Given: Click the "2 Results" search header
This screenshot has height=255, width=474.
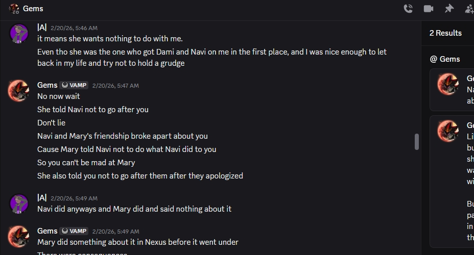Looking at the screenshot, I should 445,33.
